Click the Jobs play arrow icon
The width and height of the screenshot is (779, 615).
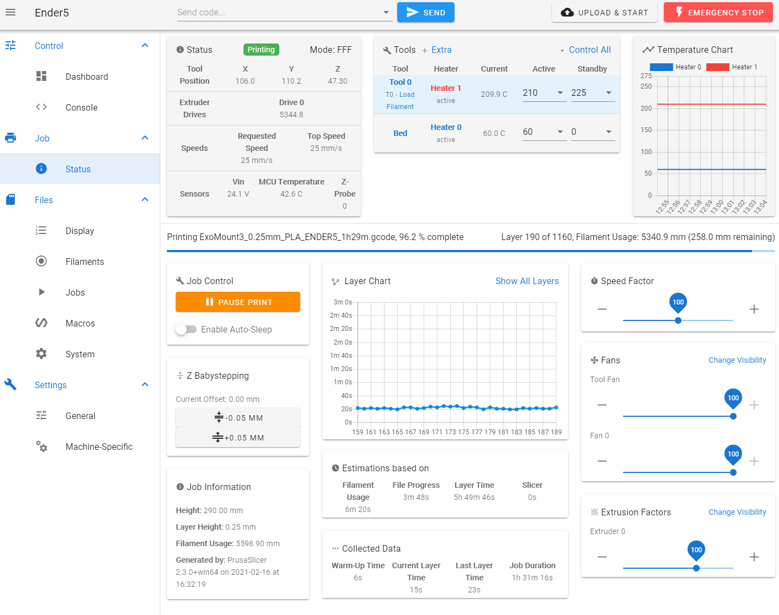[x=42, y=292]
